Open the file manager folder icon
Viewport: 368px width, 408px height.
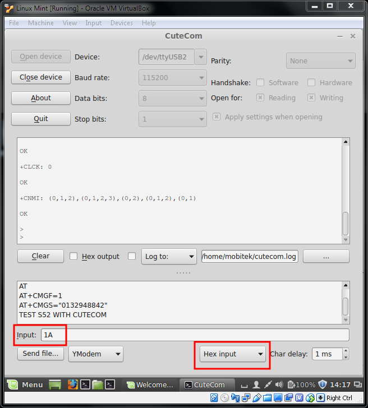pos(98,384)
